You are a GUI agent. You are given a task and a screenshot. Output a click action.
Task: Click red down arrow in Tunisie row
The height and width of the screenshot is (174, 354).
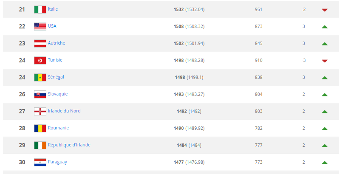click(325, 61)
